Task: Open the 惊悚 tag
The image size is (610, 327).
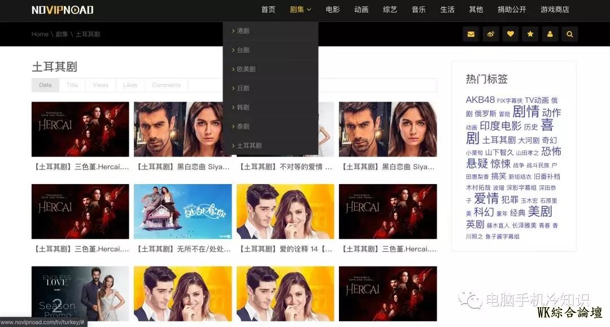Action: (500, 163)
